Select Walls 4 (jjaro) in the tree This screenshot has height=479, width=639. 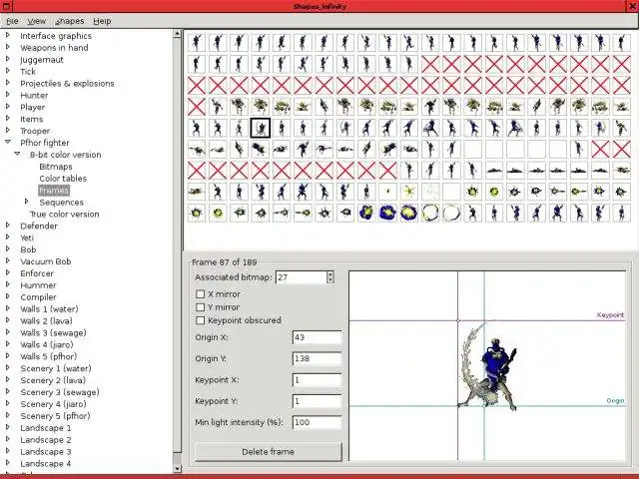pyautogui.click(x=47, y=344)
